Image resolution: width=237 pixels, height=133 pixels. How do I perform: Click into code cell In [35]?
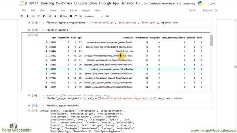[126, 106]
